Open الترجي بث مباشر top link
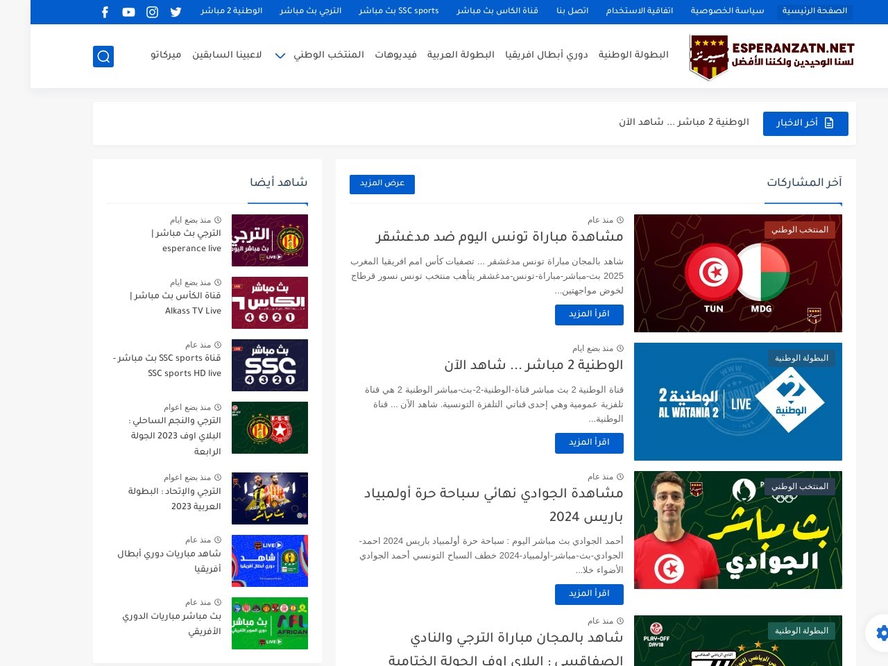The image size is (888, 666). [x=311, y=11]
